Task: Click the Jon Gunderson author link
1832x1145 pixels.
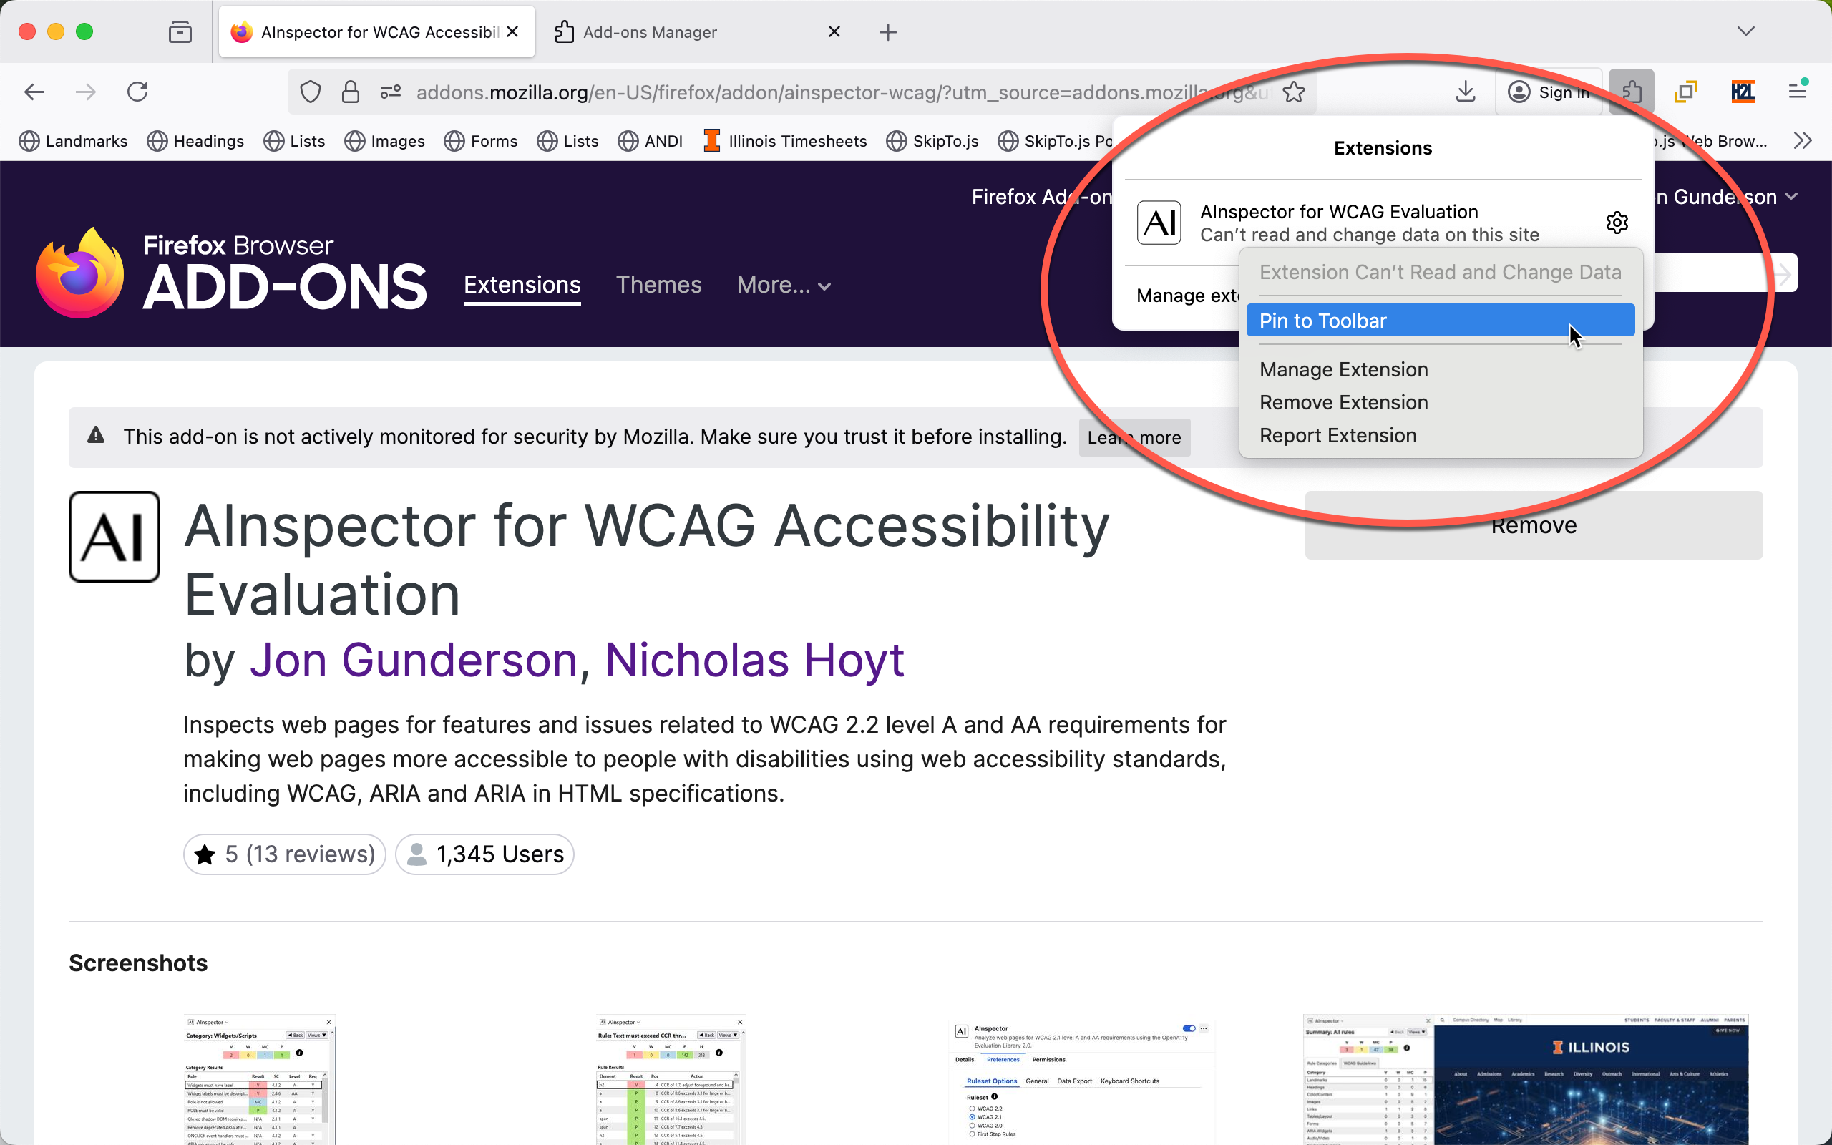Action: pos(414,660)
